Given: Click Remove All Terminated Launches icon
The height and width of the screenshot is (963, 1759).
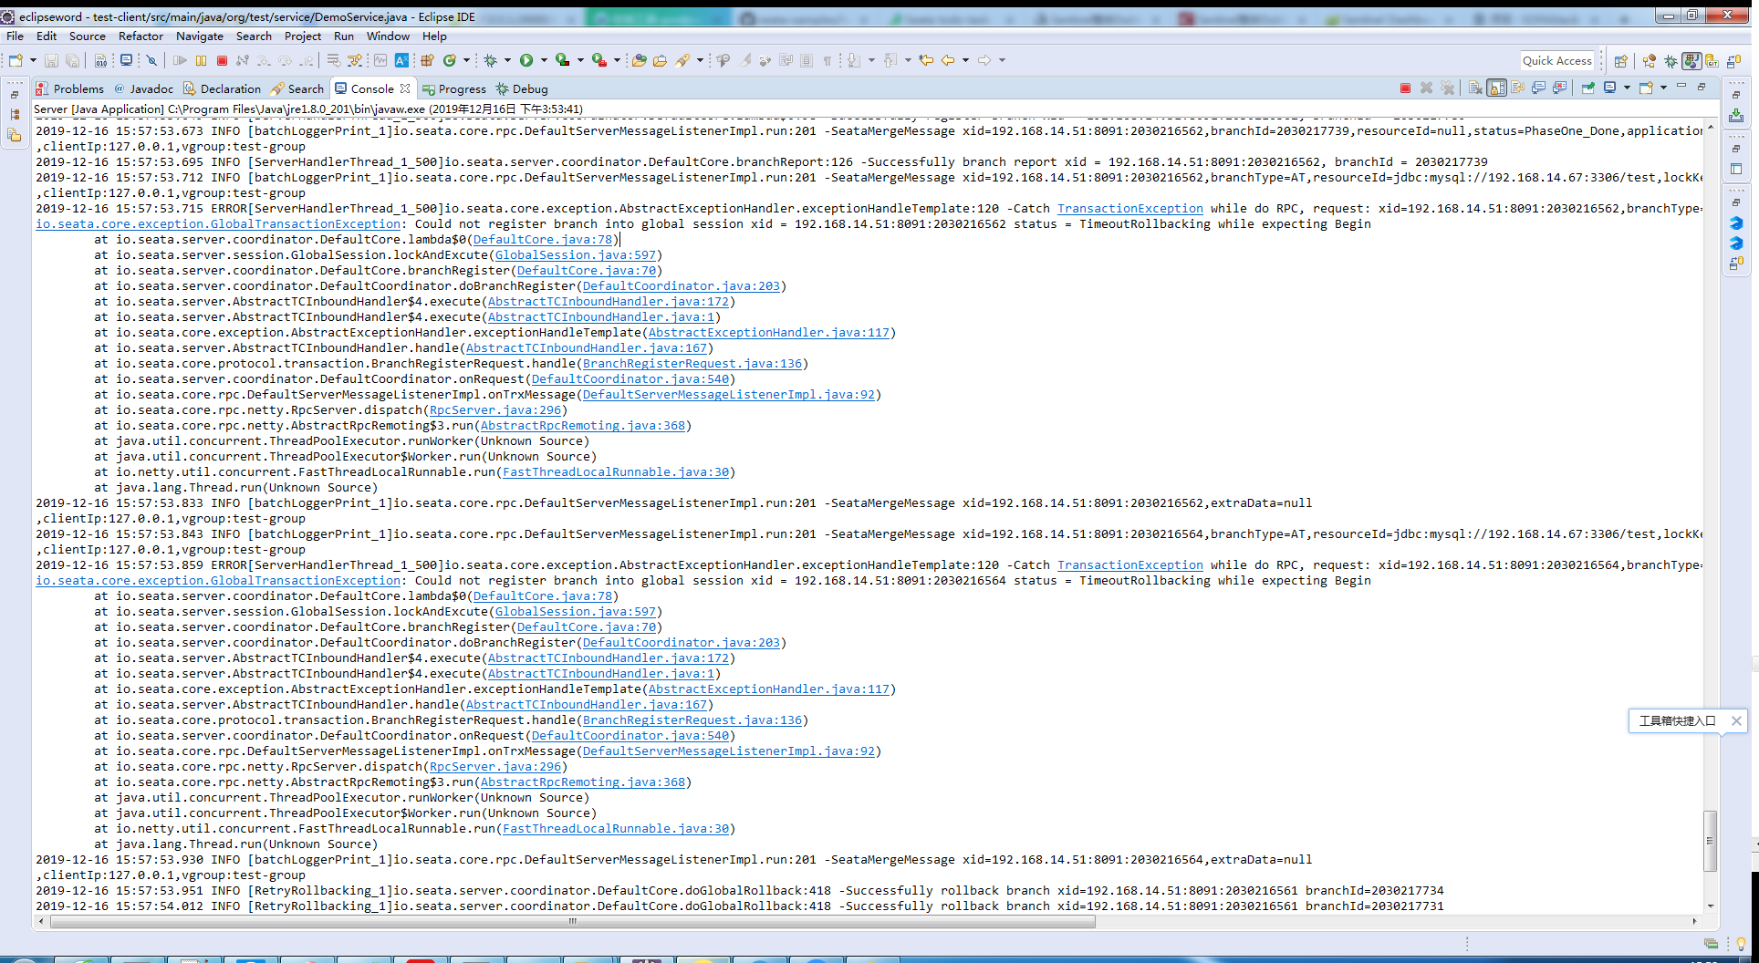Looking at the screenshot, I should pyautogui.click(x=1448, y=88).
